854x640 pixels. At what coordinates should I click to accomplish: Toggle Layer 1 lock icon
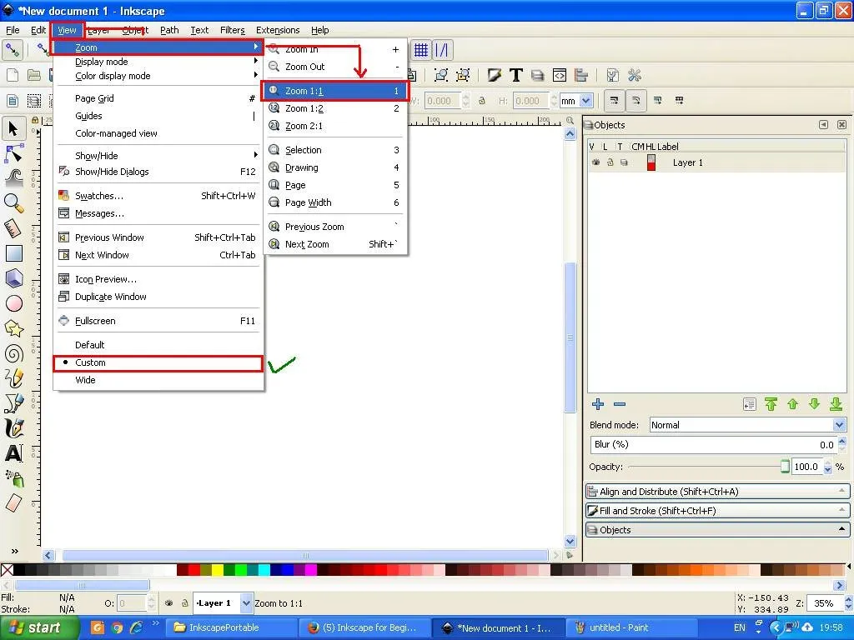pos(610,162)
